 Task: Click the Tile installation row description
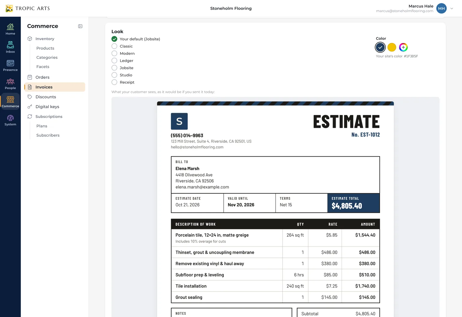tap(191, 286)
